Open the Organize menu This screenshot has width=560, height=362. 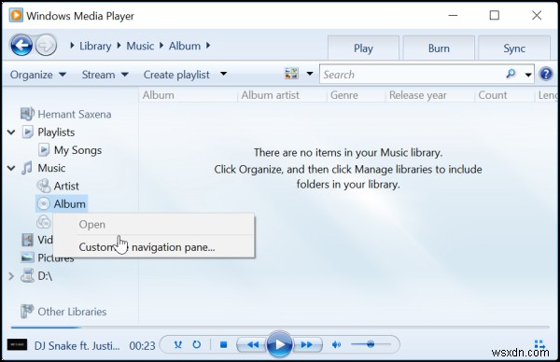pos(38,75)
